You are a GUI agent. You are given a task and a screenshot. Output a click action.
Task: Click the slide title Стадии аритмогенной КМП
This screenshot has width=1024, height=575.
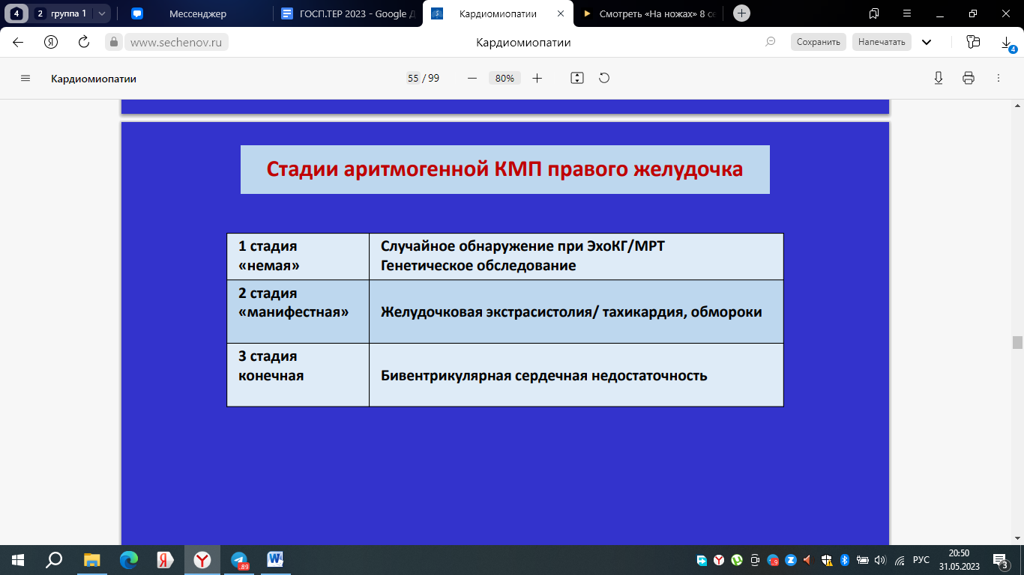(505, 169)
